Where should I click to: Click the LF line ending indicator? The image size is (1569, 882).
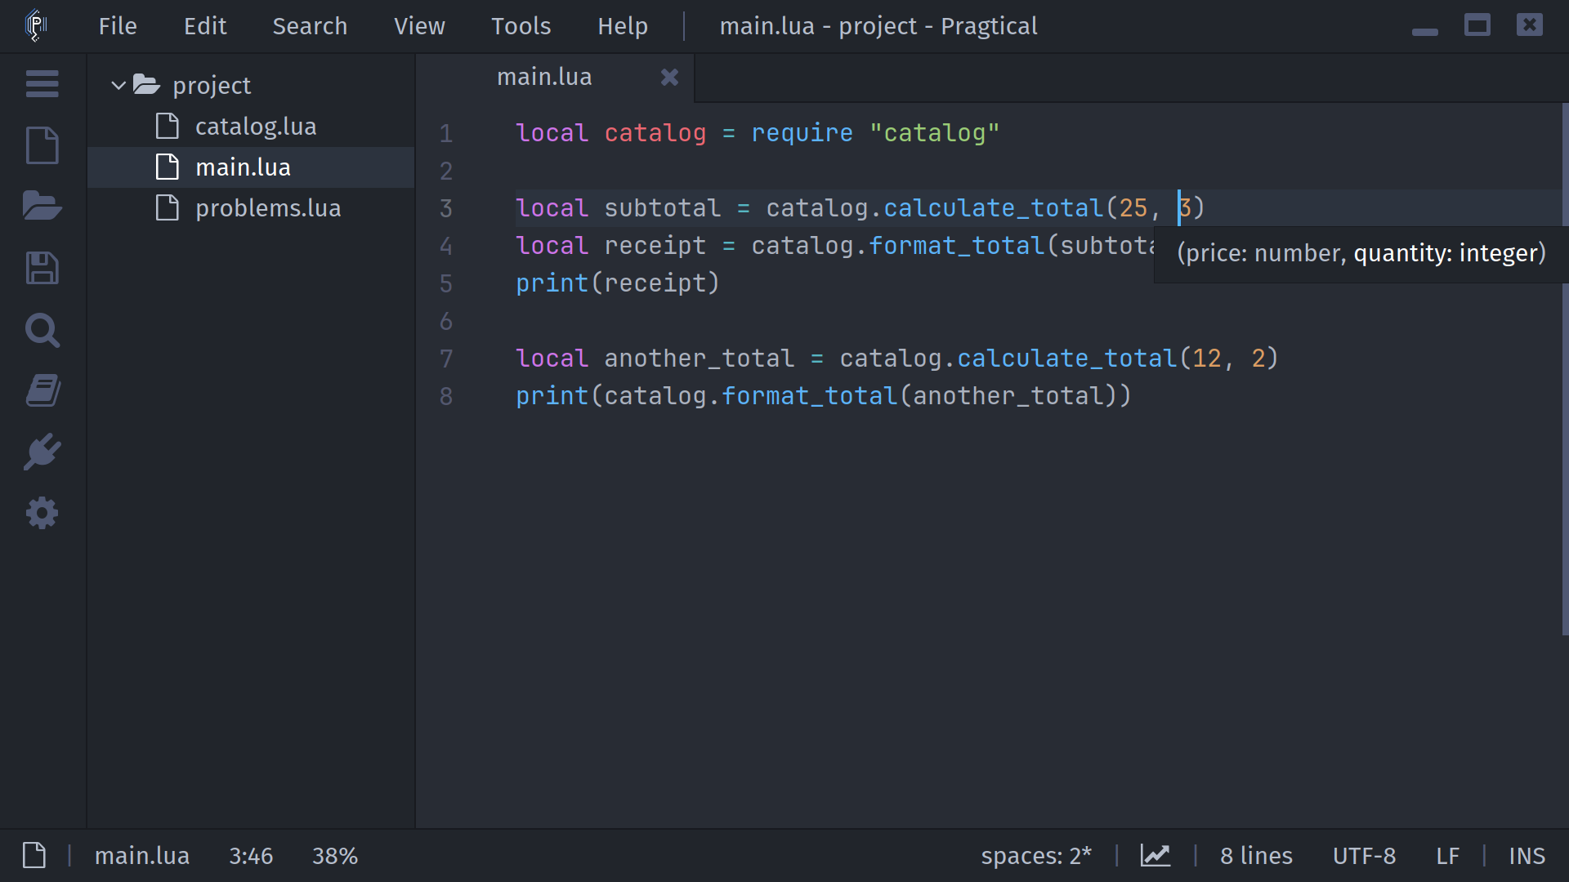click(1447, 856)
